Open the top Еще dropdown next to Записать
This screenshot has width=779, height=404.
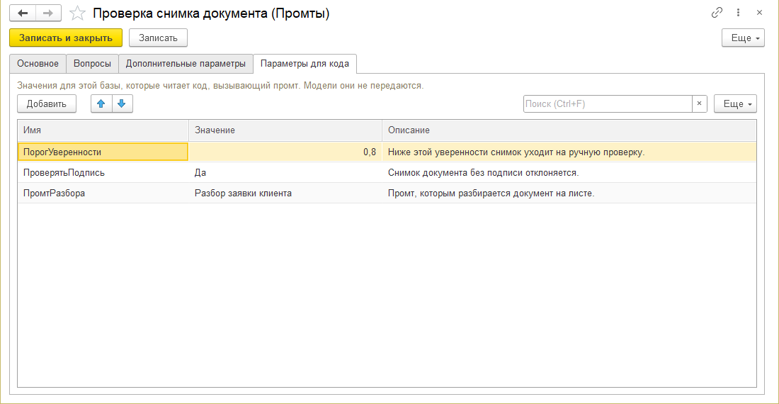coord(743,38)
